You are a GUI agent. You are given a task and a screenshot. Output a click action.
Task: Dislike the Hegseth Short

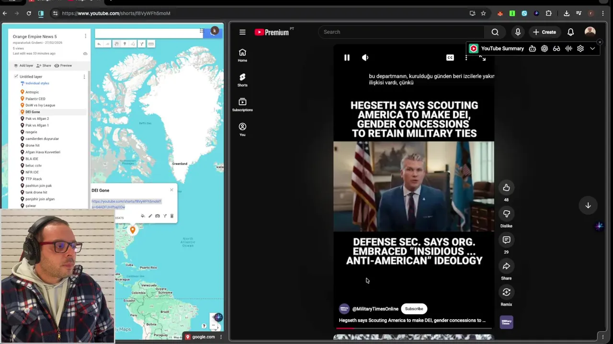(x=506, y=214)
